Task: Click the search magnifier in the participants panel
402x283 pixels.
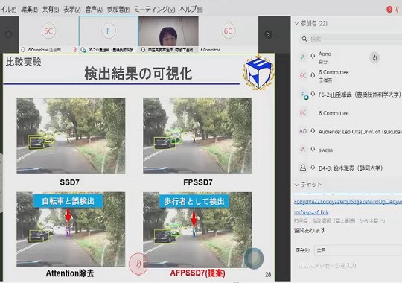Action: [x=304, y=39]
